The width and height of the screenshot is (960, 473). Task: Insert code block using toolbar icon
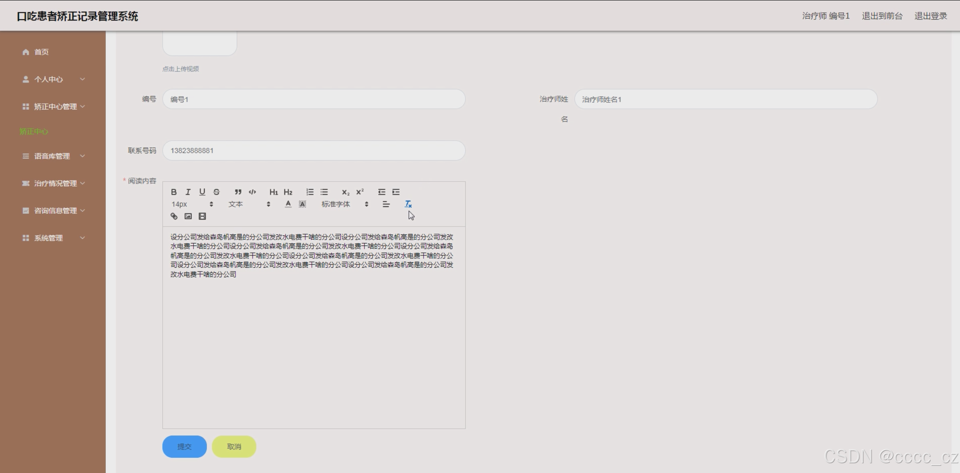coord(252,192)
